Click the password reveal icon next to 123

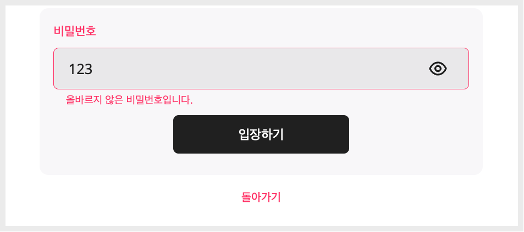tap(438, 69)
